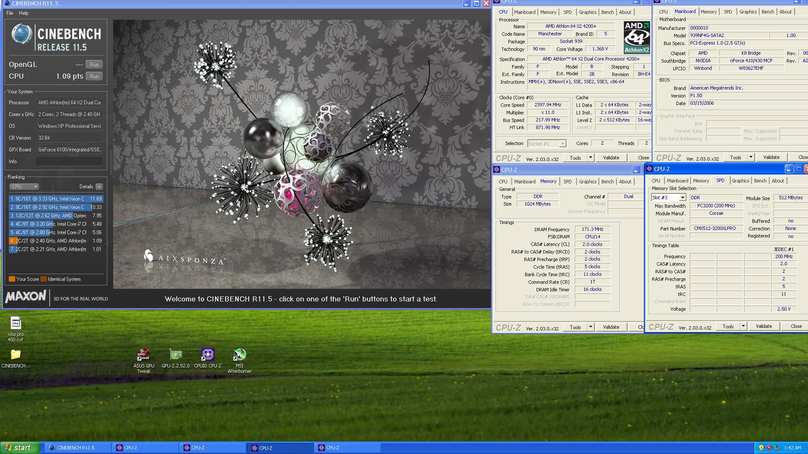
Task: Click Validate in the Memory window
Action: tap(611, 327)
